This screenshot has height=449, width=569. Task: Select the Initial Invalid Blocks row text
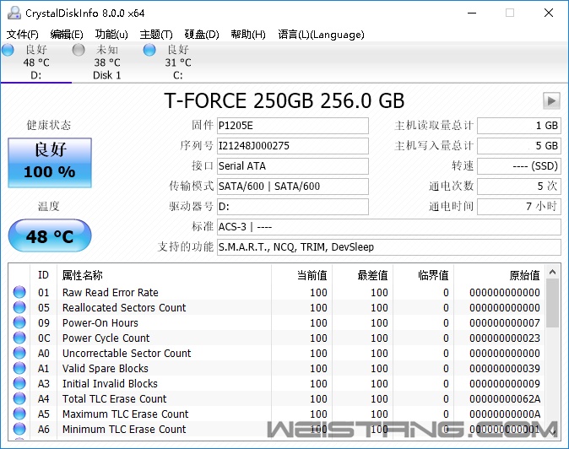click(x=110, y=384)
